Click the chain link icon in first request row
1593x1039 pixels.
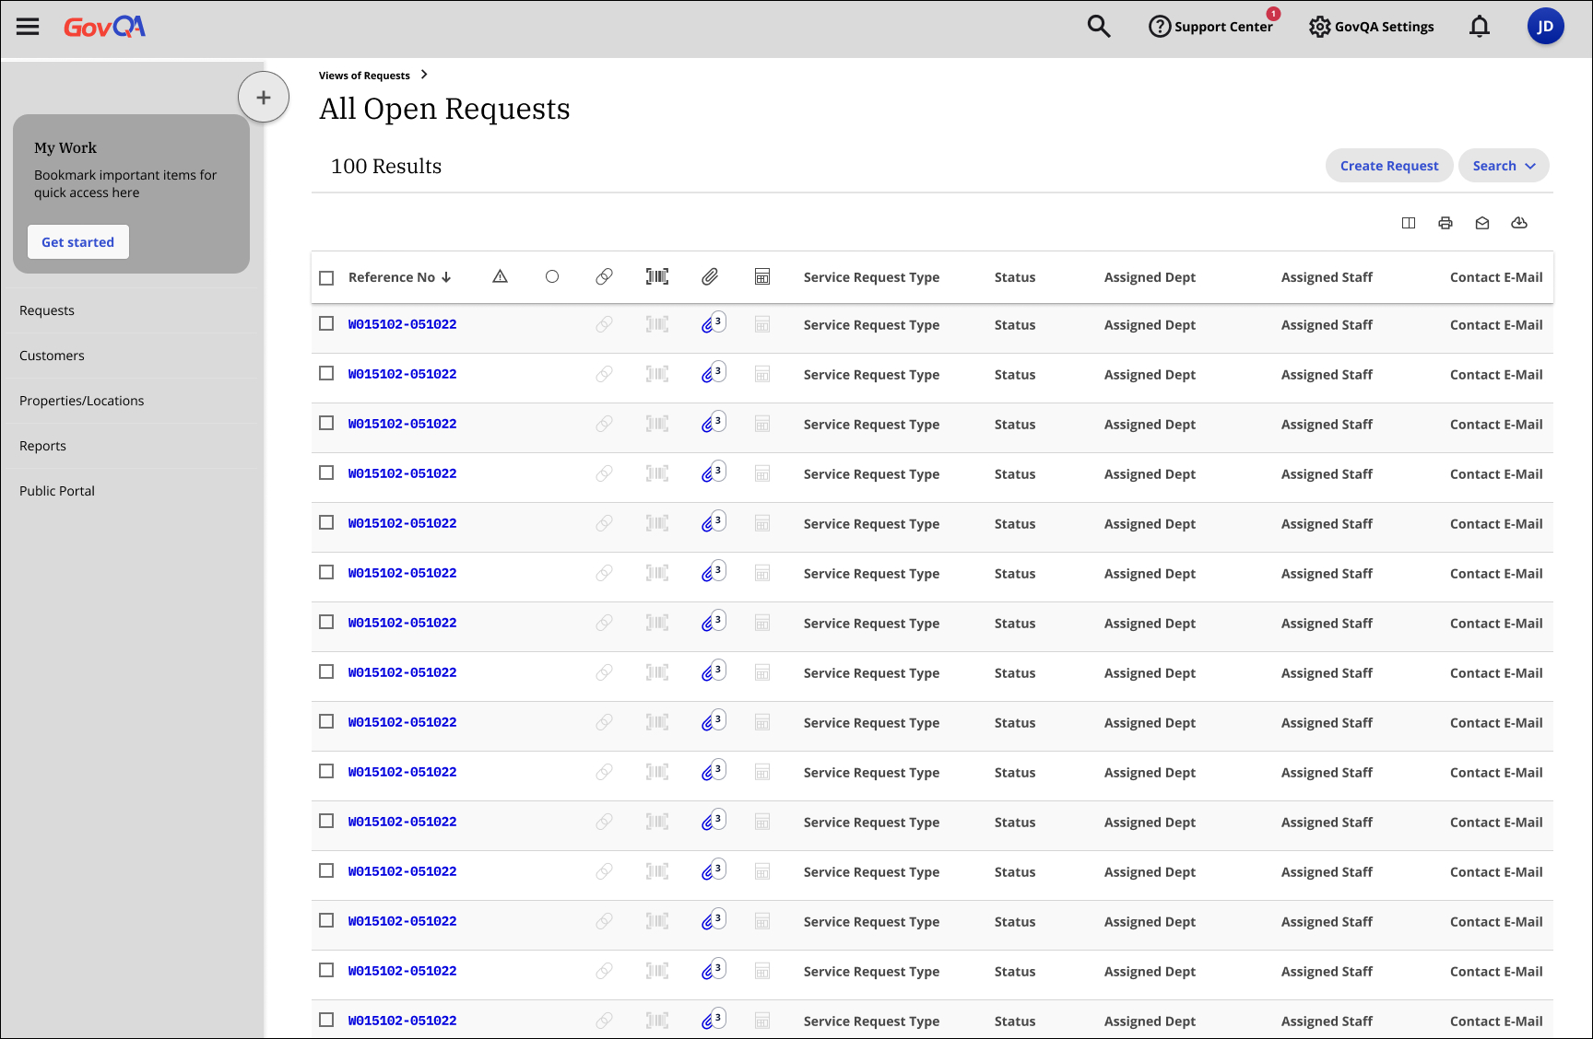pyautogui.click(x=604, y=324)
